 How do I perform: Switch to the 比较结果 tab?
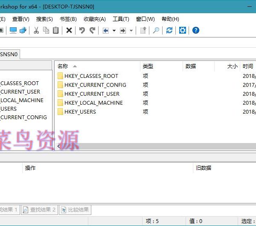[x=75, y=209]
